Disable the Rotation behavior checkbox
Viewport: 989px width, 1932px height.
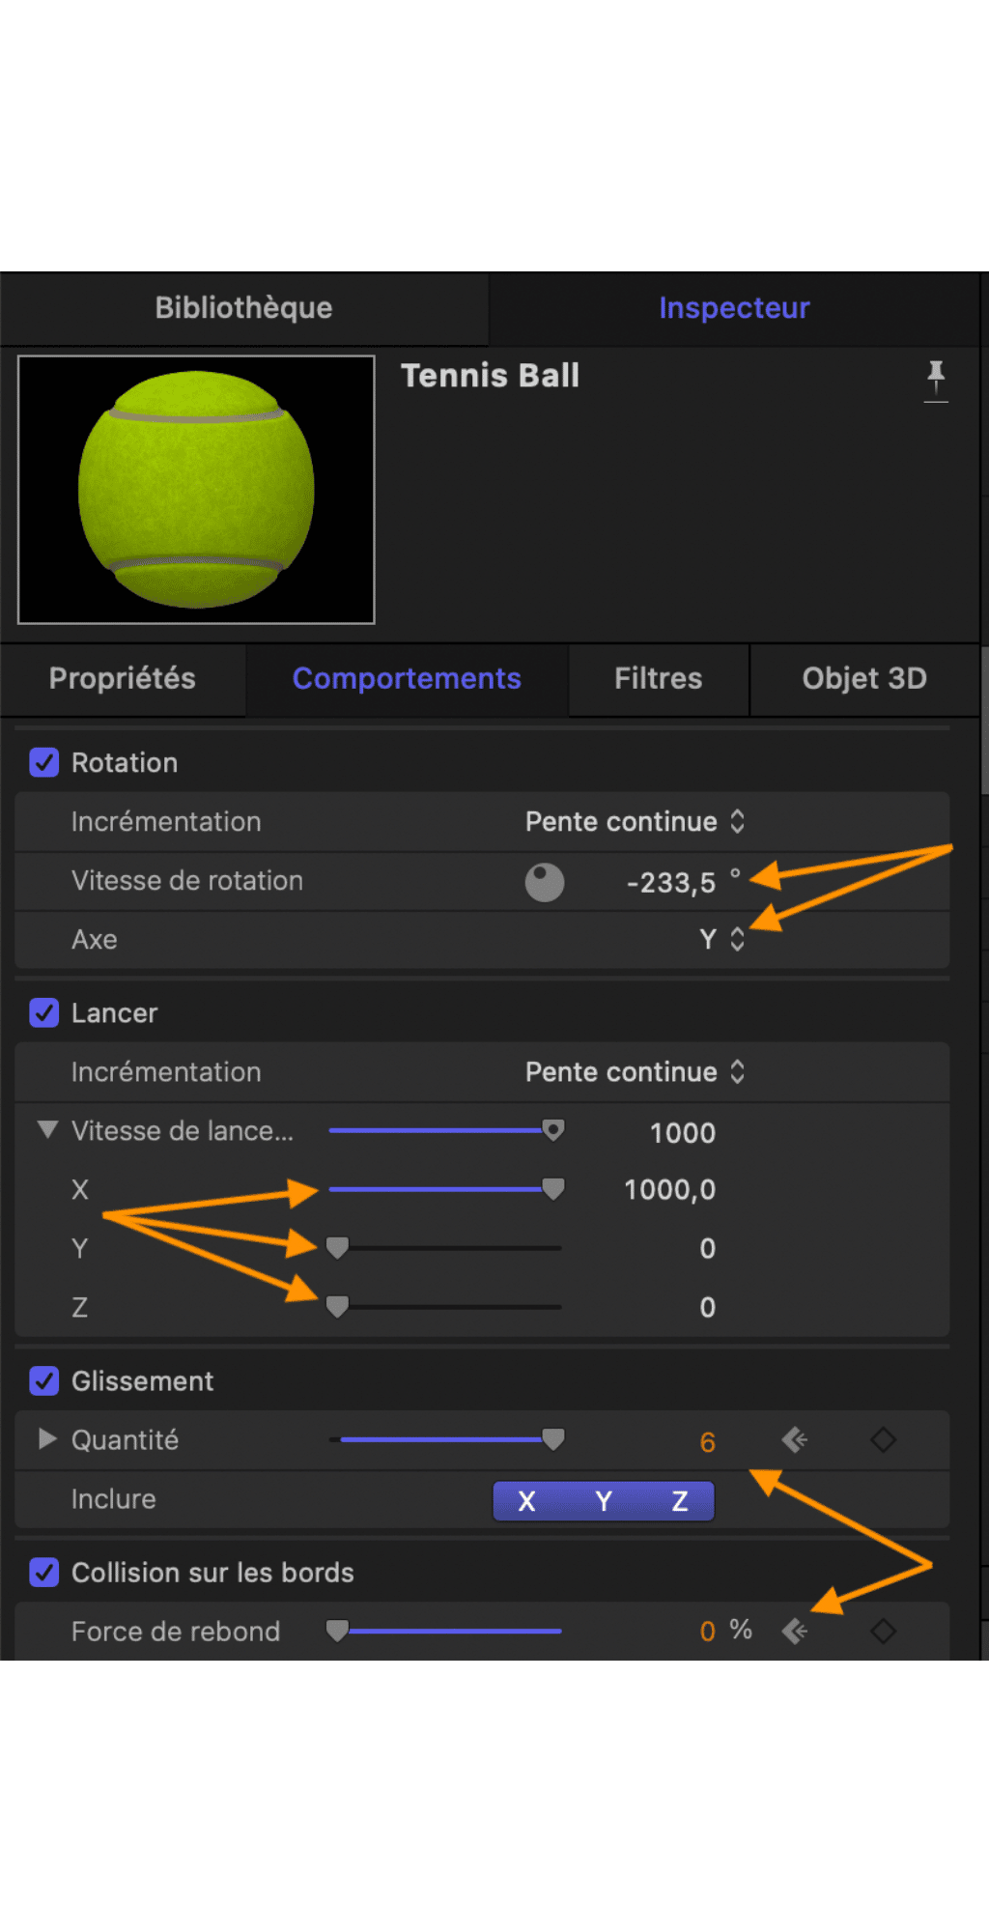pyautogui.click(x=44, y=763)
